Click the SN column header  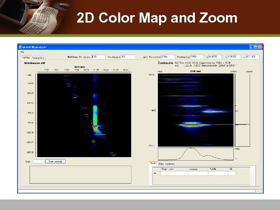pos(232,169)
